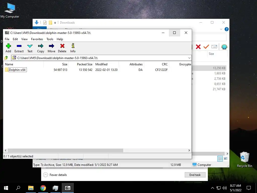Open the View menu in 7-Zip
This screenshot has height=193, width=257.
coord(24,39)
